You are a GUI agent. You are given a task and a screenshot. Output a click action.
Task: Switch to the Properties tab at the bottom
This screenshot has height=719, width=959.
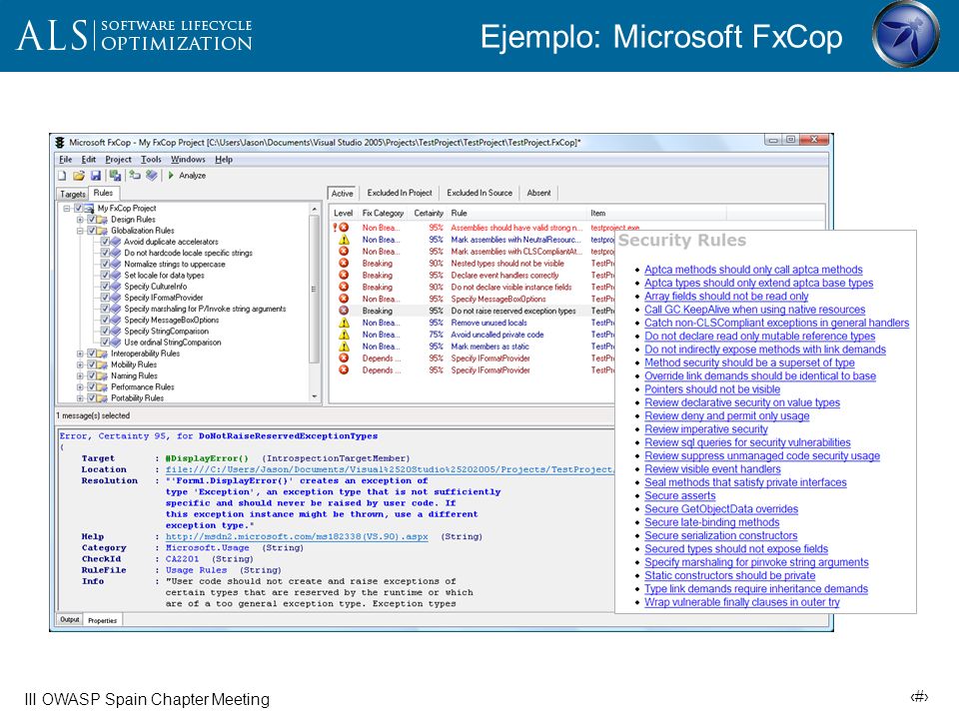[102, 620]
